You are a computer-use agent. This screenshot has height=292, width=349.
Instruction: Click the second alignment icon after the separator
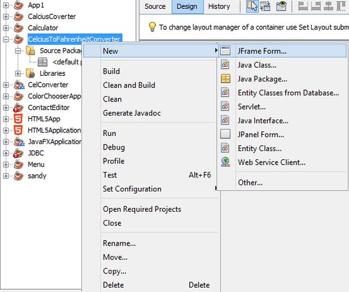pyautogui.click(x=316, y=6)
